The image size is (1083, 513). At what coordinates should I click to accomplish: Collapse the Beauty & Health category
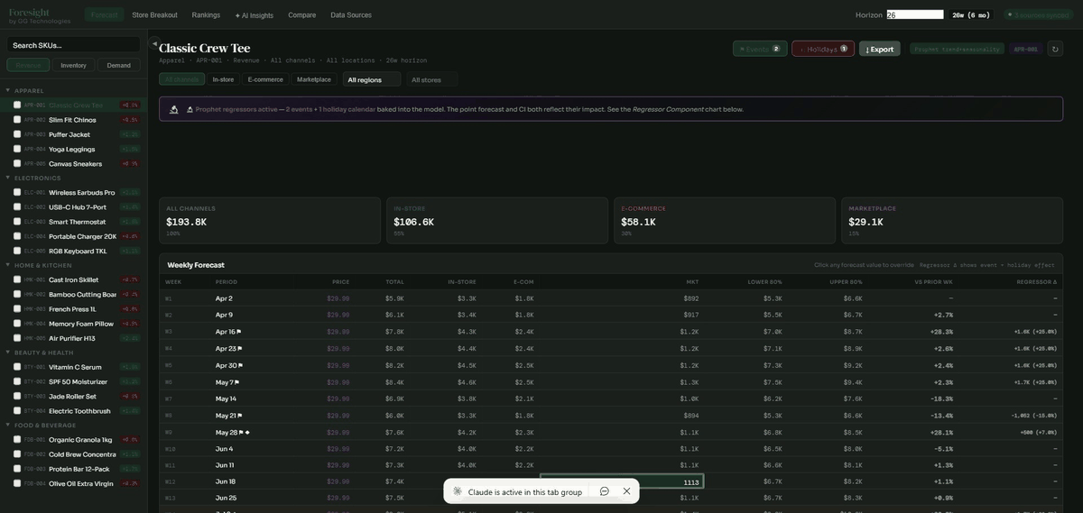[x=8, y=353]
